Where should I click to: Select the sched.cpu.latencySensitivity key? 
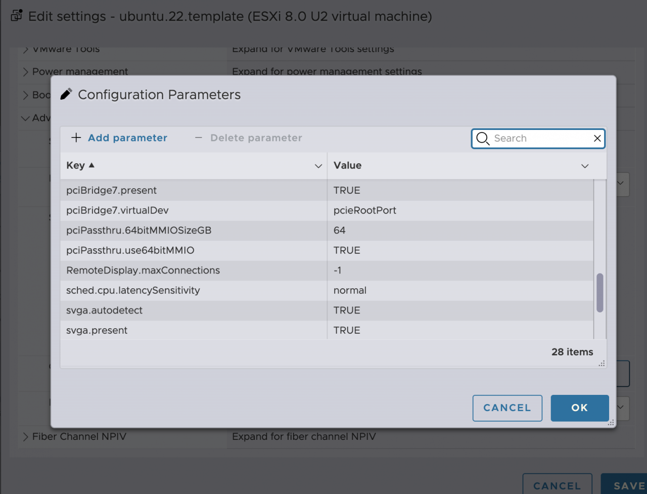pyautogui.click(x=133, y=290)
